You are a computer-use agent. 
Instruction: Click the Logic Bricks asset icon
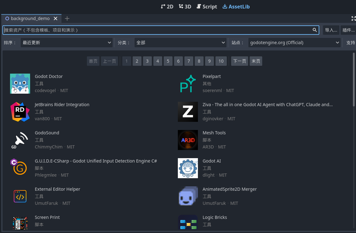click(188, 223)
